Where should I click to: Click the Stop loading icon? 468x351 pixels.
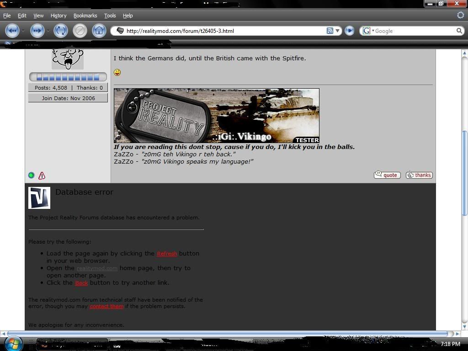tap(80, 31)
